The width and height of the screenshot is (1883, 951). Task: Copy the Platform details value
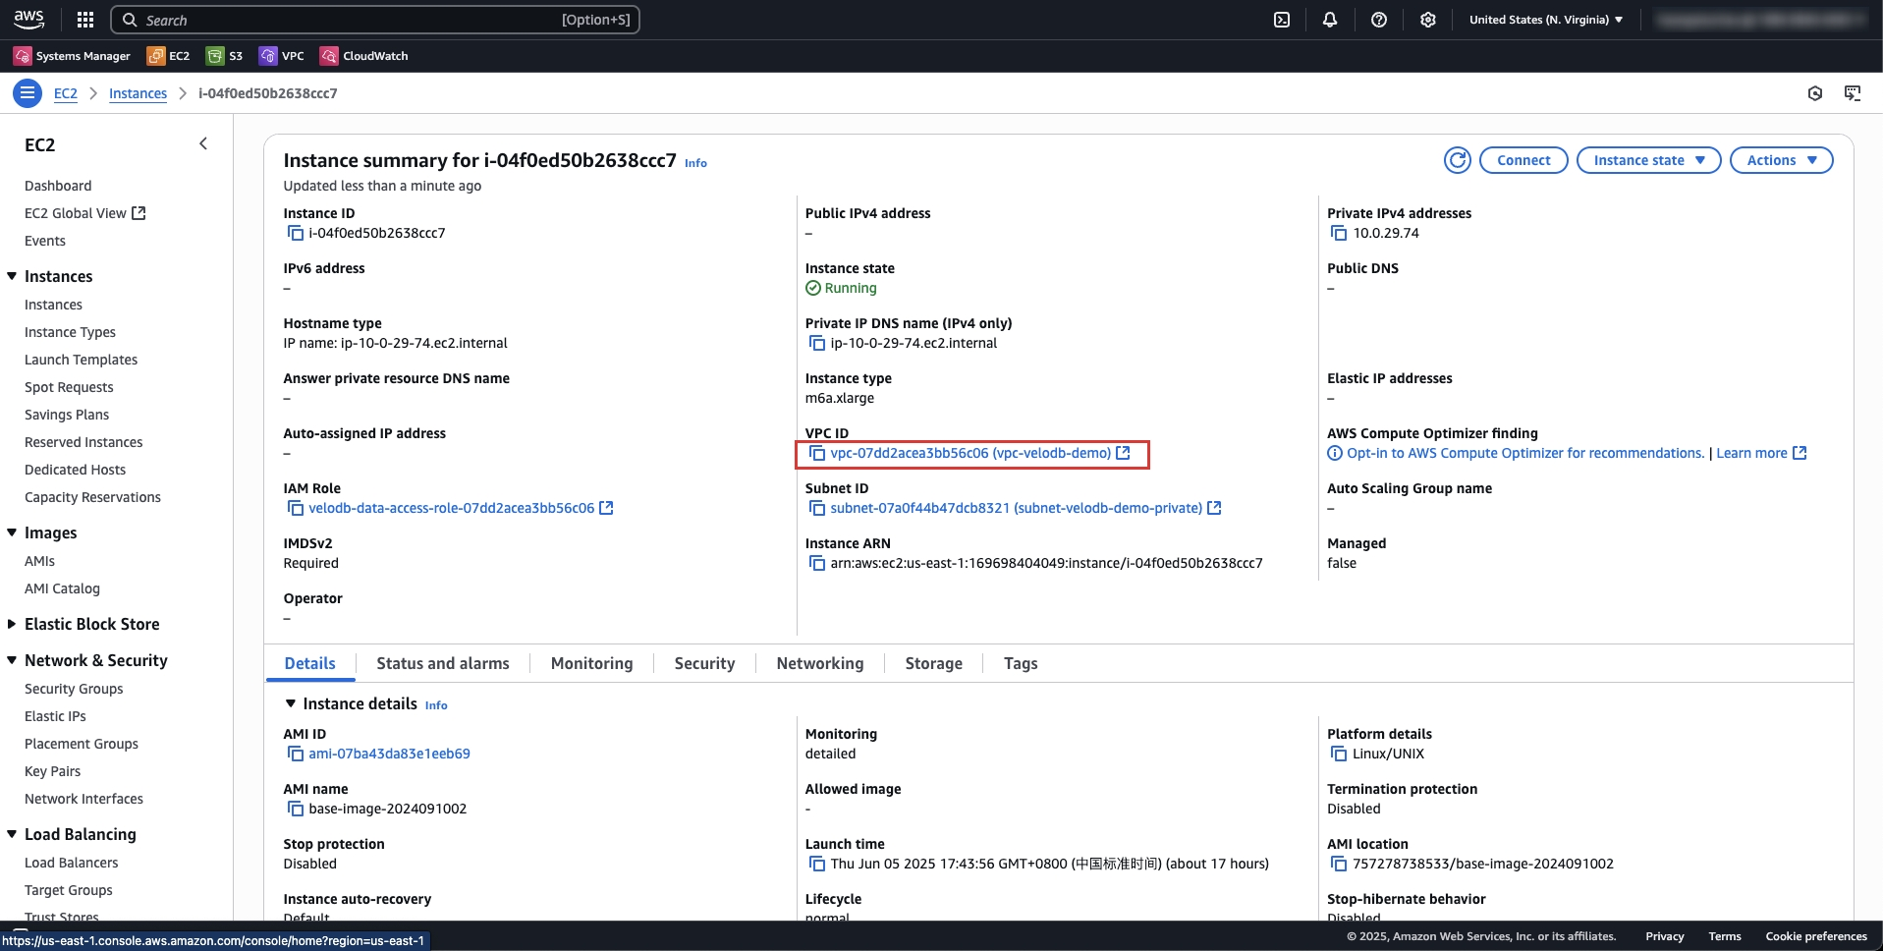click(1338, 754)
